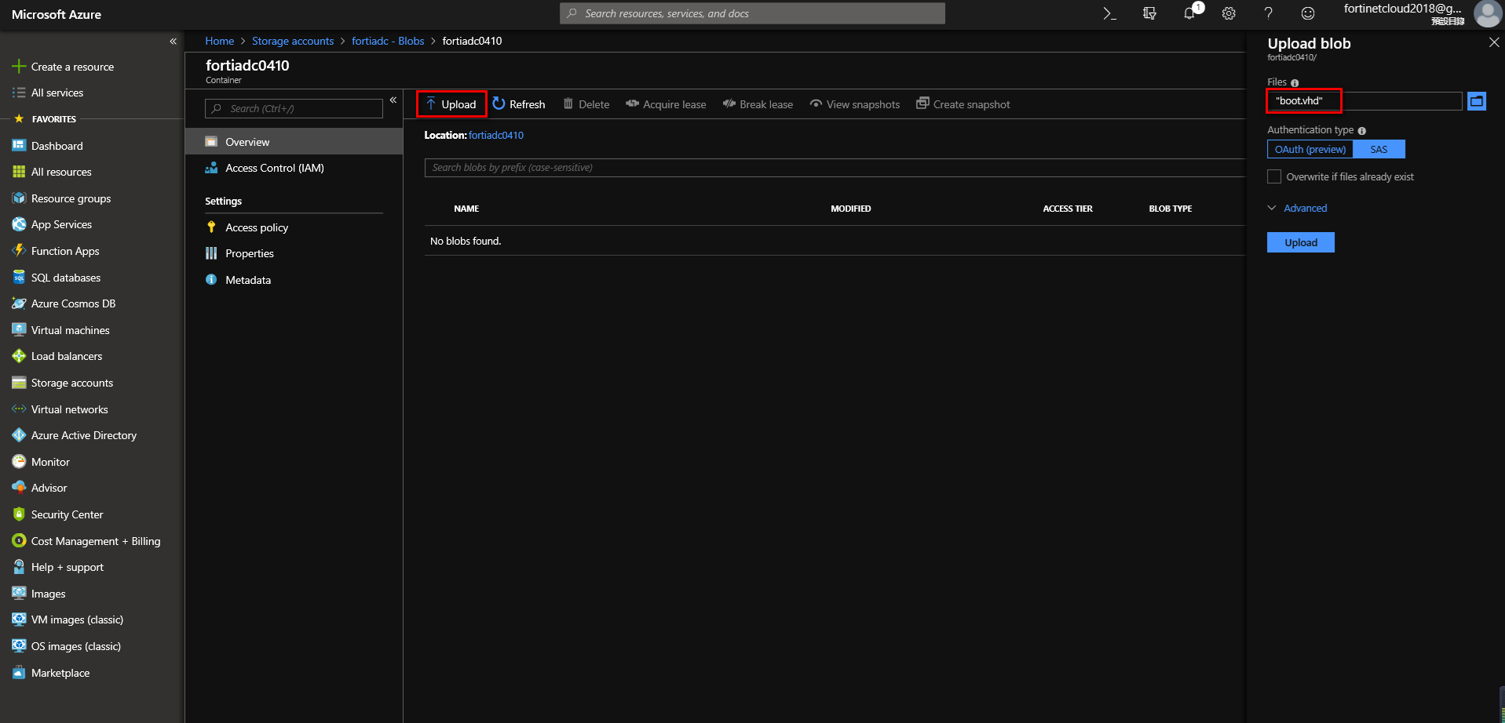Collapse the container settings pane
The width and height of the screenshot is (1505, 723).
click(393, 100)
